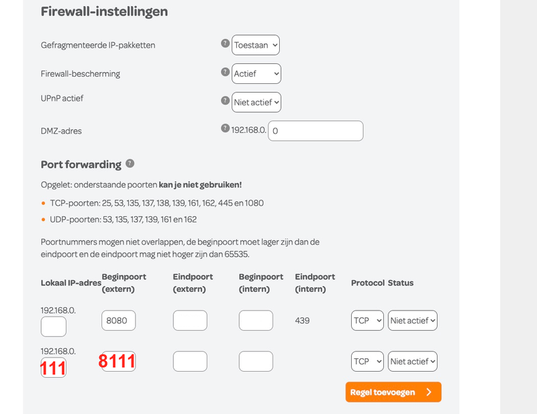The height and width of the screenshot is (414, 537).
Task: Open second rule's TCP protocol dropdown
Action: tap(367, 361)
